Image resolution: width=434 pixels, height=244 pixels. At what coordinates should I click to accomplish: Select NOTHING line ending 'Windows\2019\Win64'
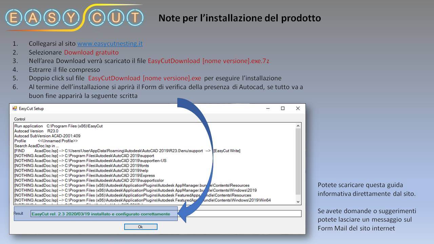142,200
